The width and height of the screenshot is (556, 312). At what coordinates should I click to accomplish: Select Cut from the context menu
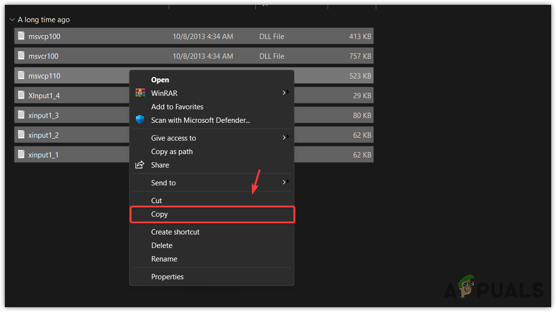coord(156,200)
